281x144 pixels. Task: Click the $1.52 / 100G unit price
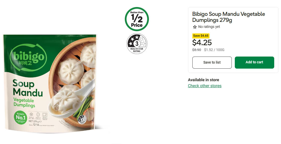(x=214, y=50)
